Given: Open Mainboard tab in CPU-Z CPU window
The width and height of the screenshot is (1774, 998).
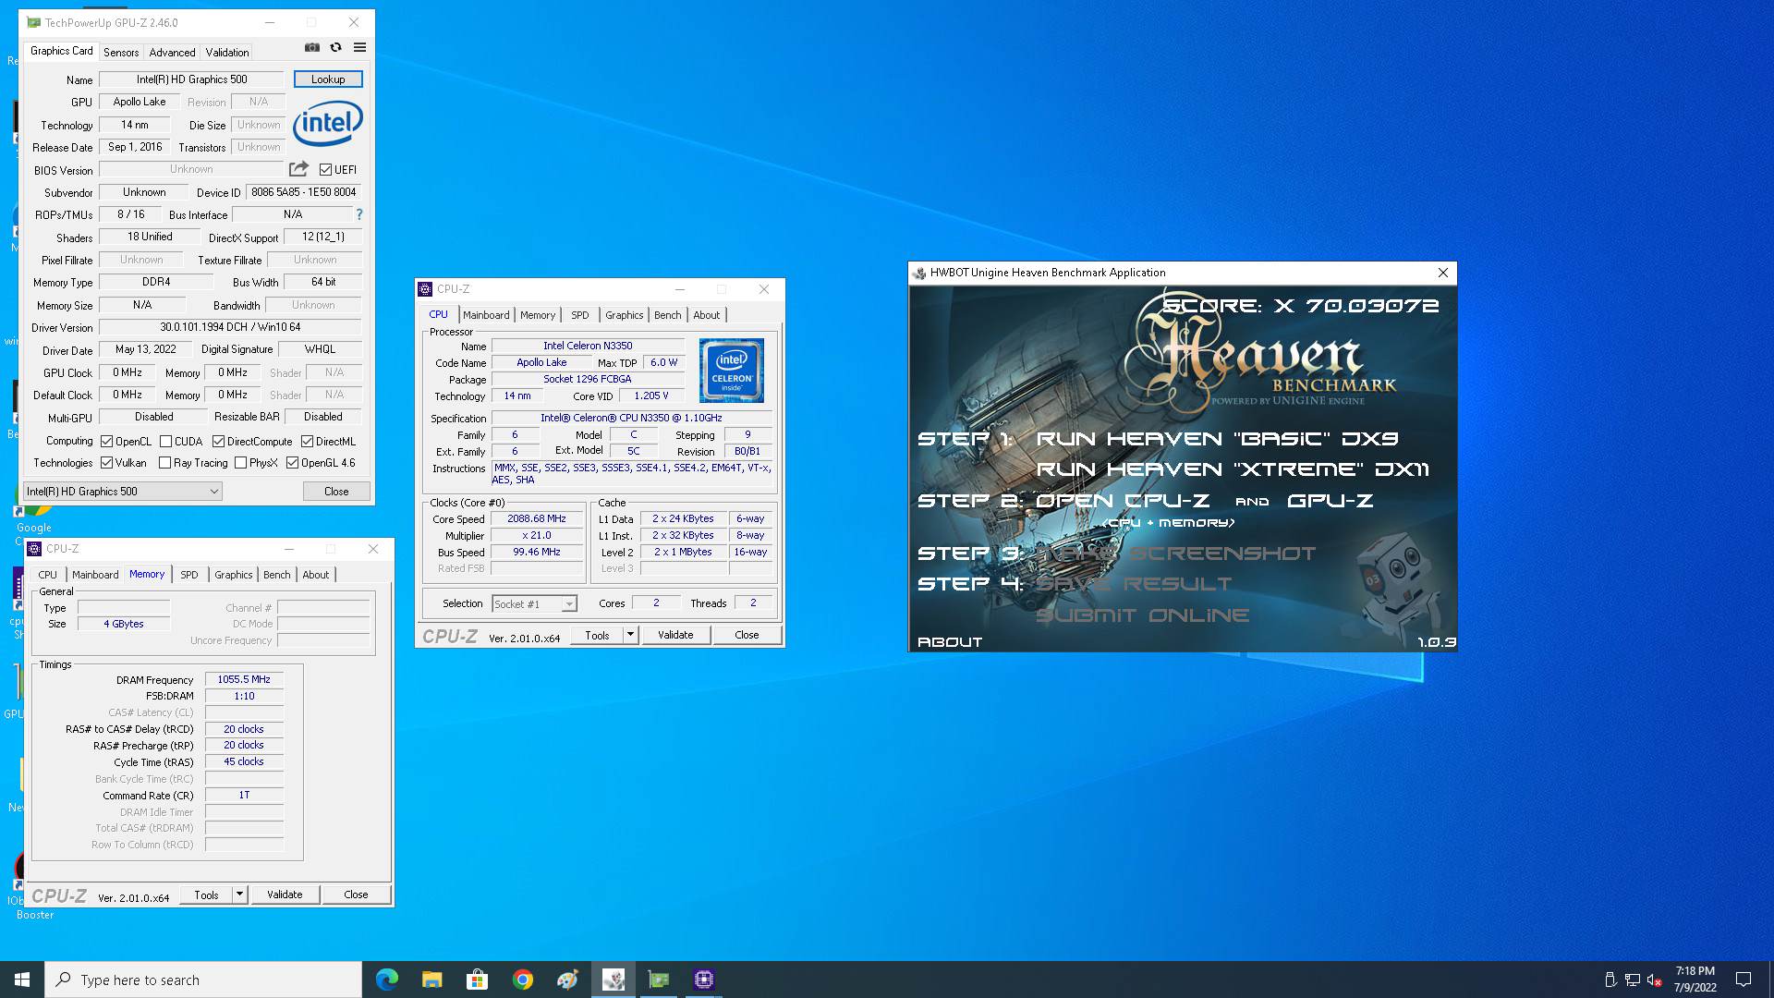Looking at the screenshot, I should tap(486, 315).
